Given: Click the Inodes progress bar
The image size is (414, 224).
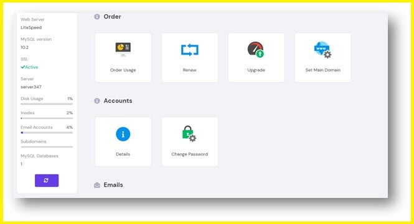Looking at the screenshot, I should (47, 118).
